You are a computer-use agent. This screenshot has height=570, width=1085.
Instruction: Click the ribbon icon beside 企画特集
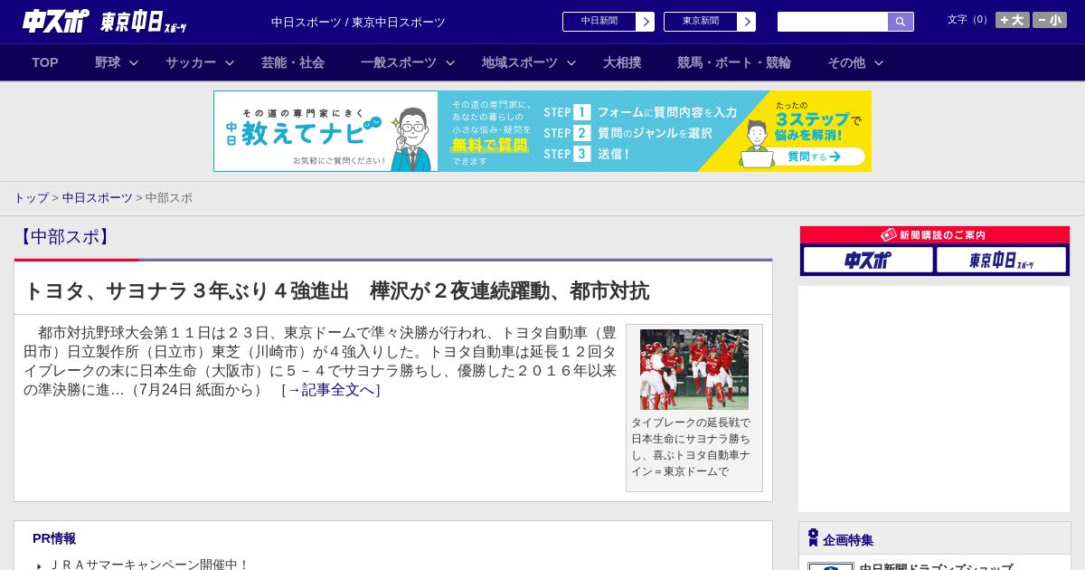pyautogui.click(x=813, y=537)
